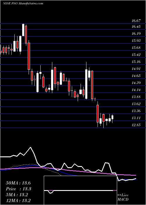Click the 14.14 price axis label
Image resolution: width=146 pixels, height=205 pixels.
click(x=136, y=90)
